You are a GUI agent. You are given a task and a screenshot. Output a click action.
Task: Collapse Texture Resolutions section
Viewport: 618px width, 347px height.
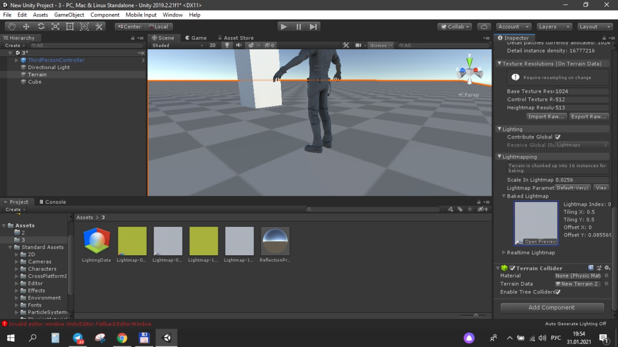(x=499, y=64)
